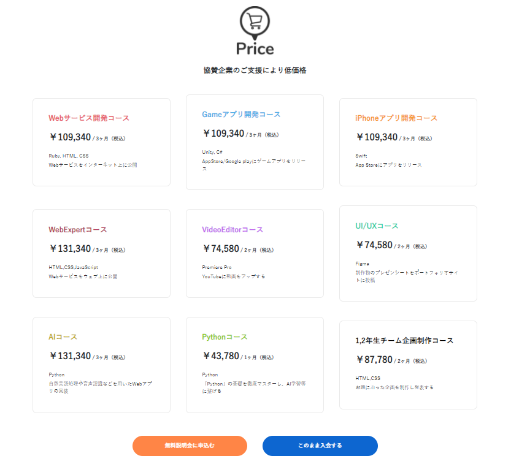Click the Premiere Pro text in VideoEditor card

(x=217, y=267)
